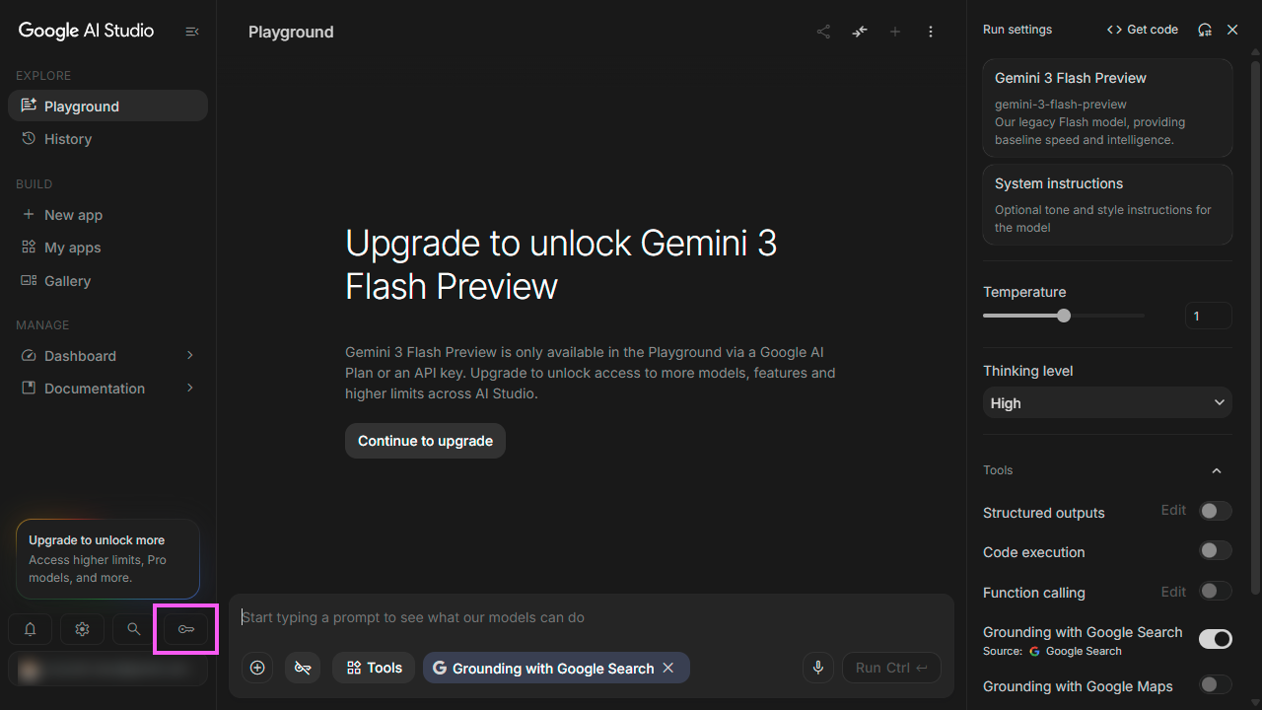This screenshot has width=1262, height=710.
Task: Disable Grounding with Google Search toggle
Action: click(x=1216, y=639)
